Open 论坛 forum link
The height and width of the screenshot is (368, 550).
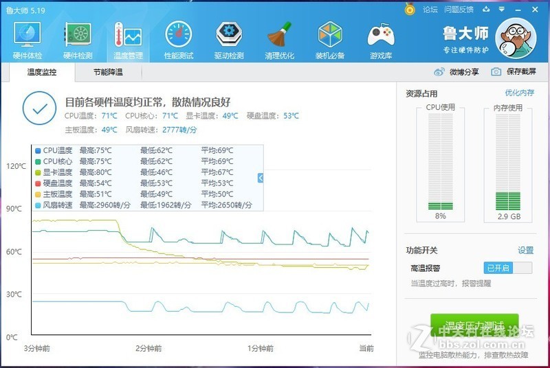430,10
